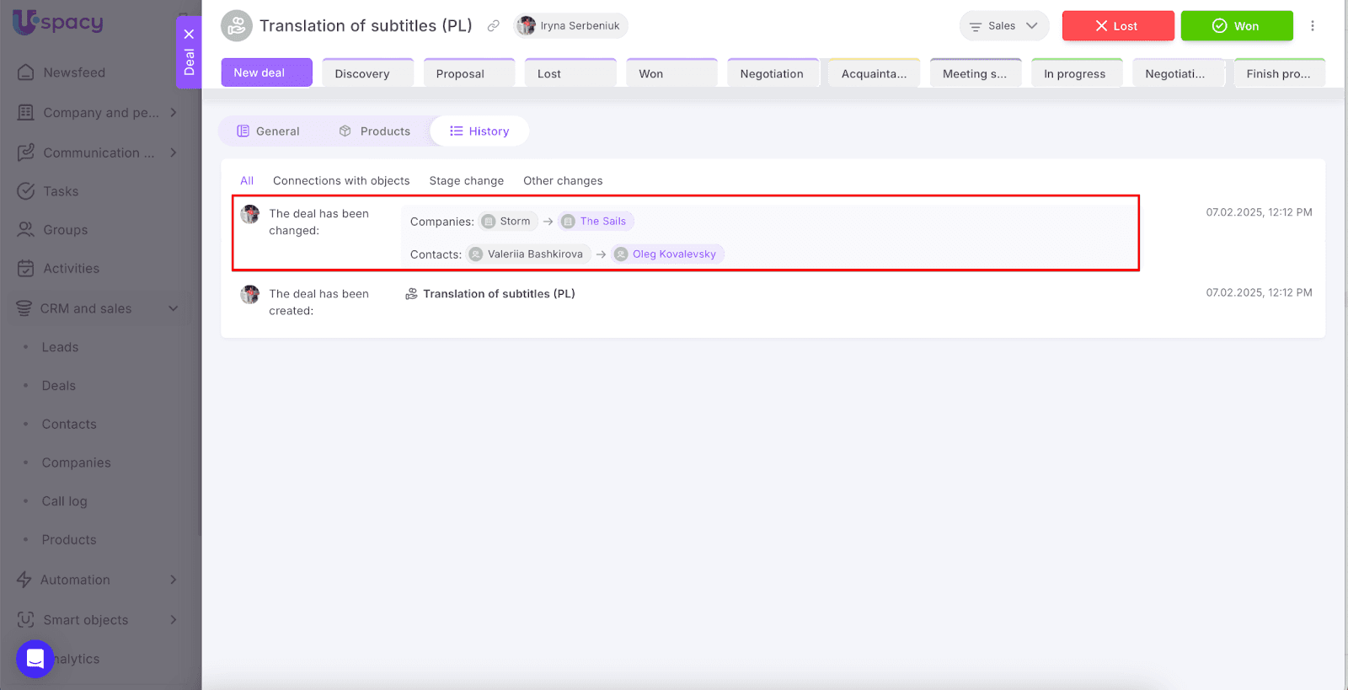This screenshot has height=690, width=1348.
Task: Open The Sails company link
Action: (602, 222)
